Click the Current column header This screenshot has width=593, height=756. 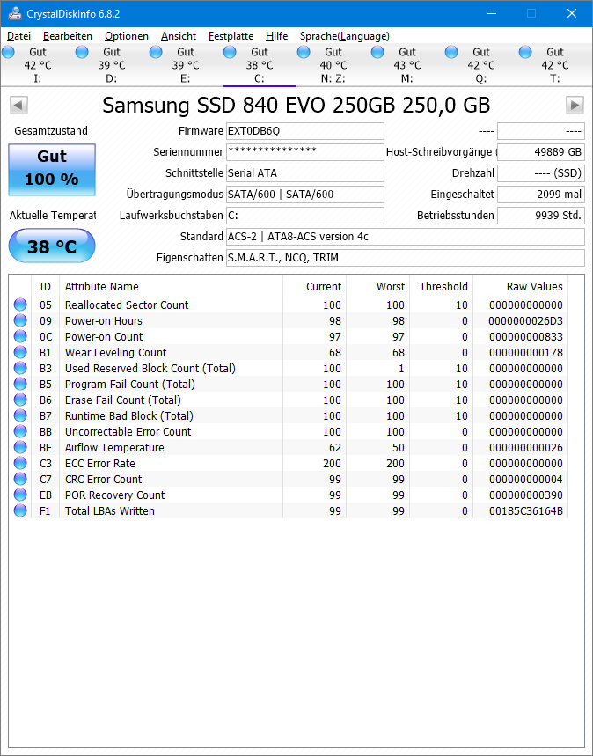coord(315,286)
